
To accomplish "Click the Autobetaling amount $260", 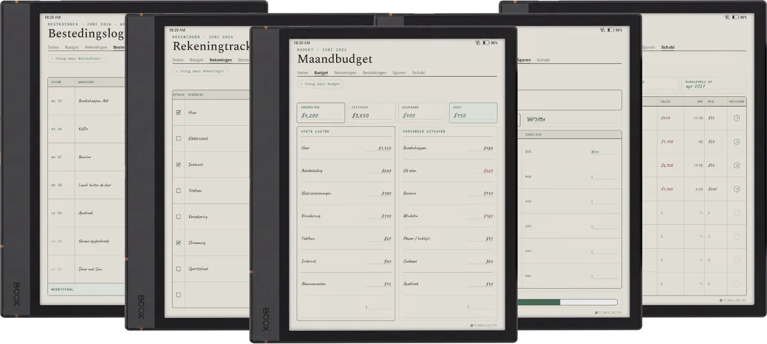I will click(386, 171).
